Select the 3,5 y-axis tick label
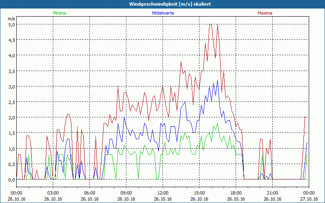325x203 pixels. pos(11,71)
